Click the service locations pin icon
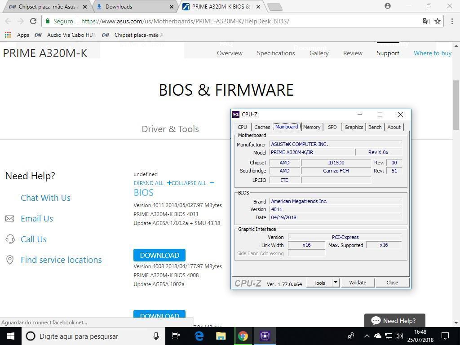Viewport: 460px width, 345px height. [x=10, y=260]
